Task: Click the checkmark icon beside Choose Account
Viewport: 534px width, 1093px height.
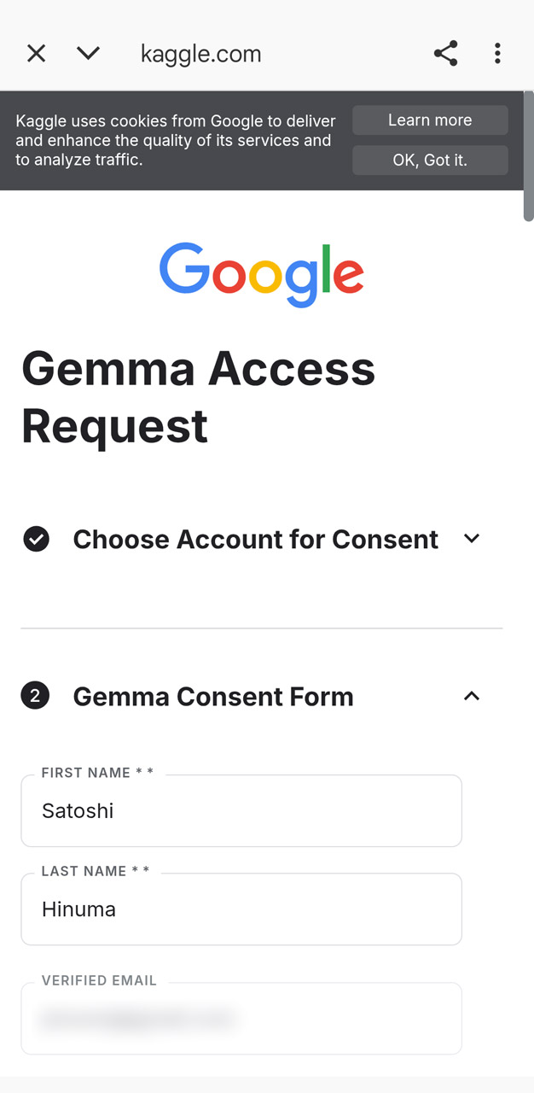Action: tap(36, 539)
